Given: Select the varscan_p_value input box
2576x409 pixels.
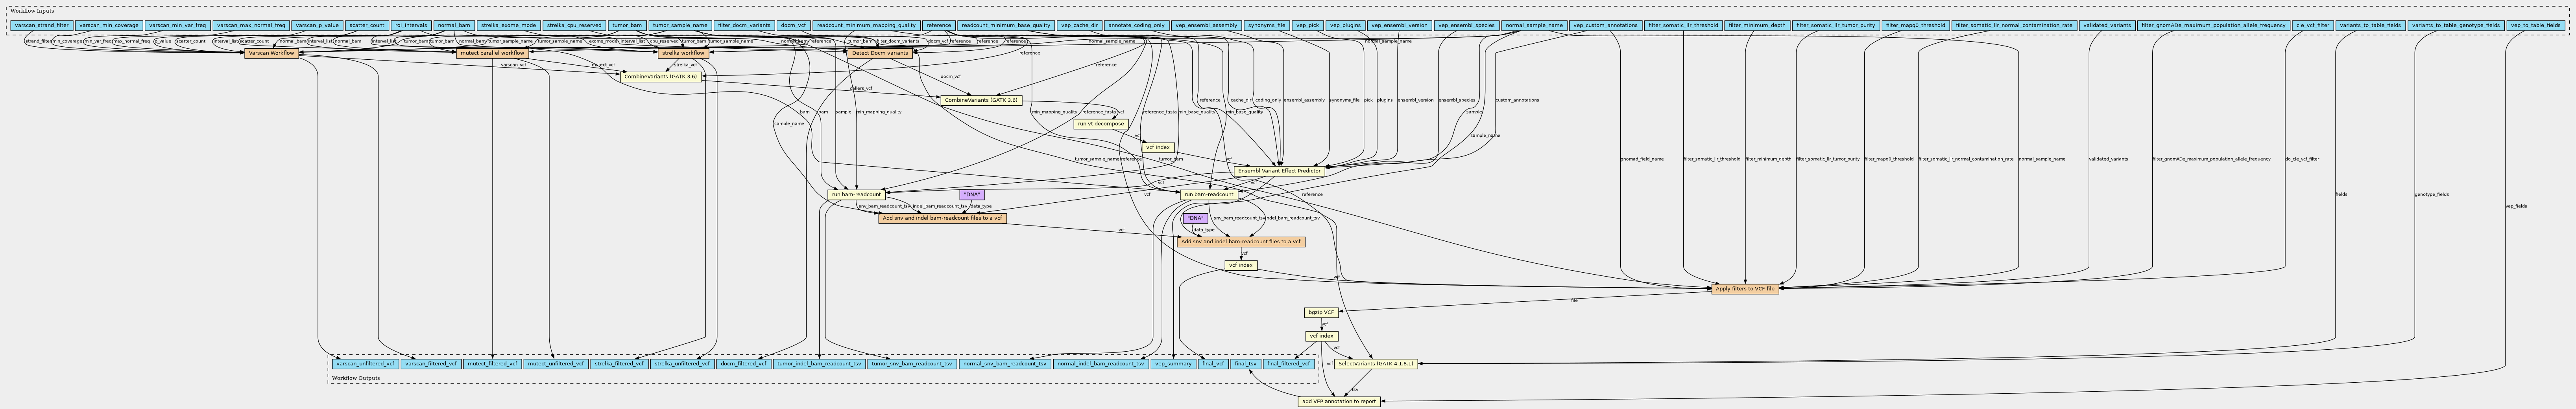Looking at the screenshot, I should pos(317,24).
